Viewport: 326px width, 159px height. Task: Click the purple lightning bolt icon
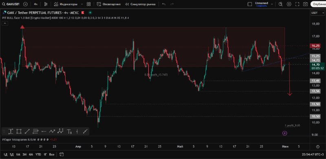[x=284, y=133]
